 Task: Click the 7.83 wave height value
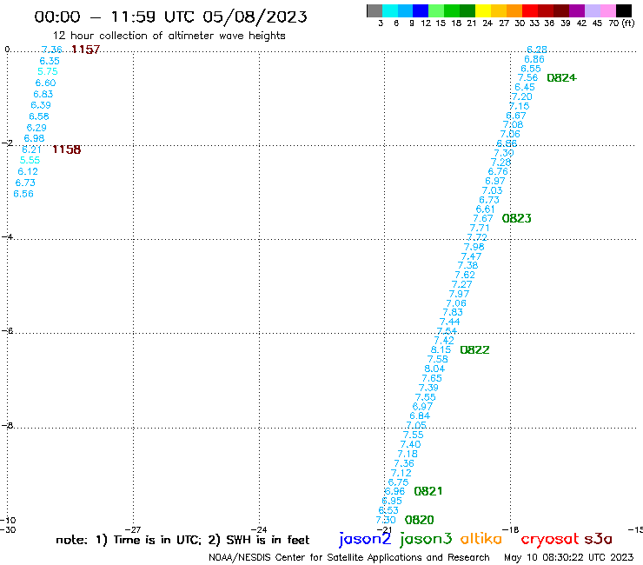453,312
